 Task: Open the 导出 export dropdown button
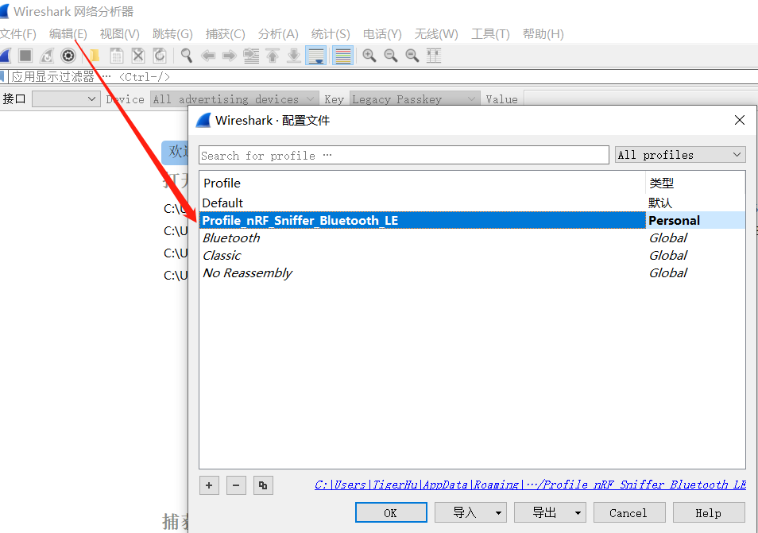point(550,512)
